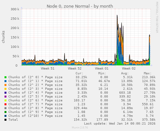Click the '50 k' y-axis label

(16, 56)
